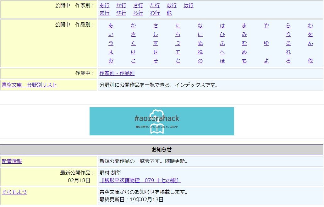Open 銭形平次捕物控 079 十七の娘 work link

[x=140, y=180]
